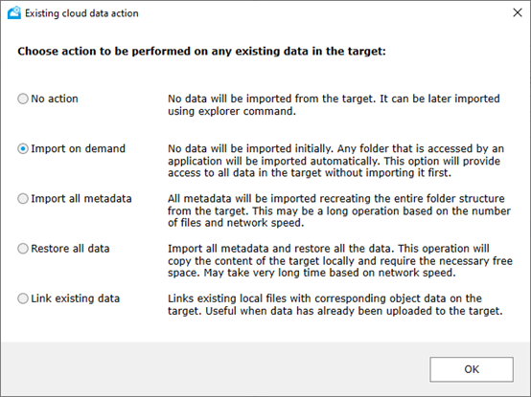Select the Import on demand radio circle
The width and height of the screenshot is (531, 397).
[x=23, y=148]
